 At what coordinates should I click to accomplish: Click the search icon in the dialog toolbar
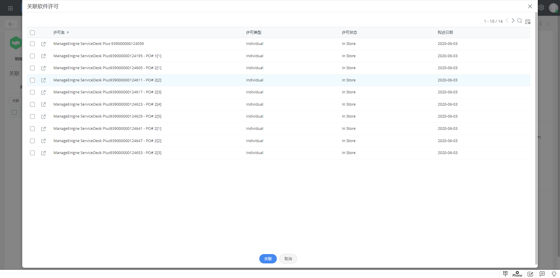point(520,21)
